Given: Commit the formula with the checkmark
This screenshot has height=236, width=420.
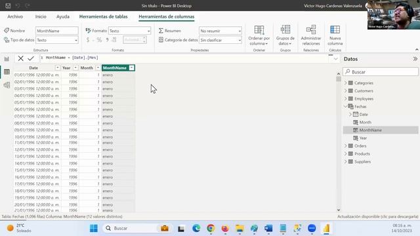Looking at the screenshot, I should click(31, 58).
